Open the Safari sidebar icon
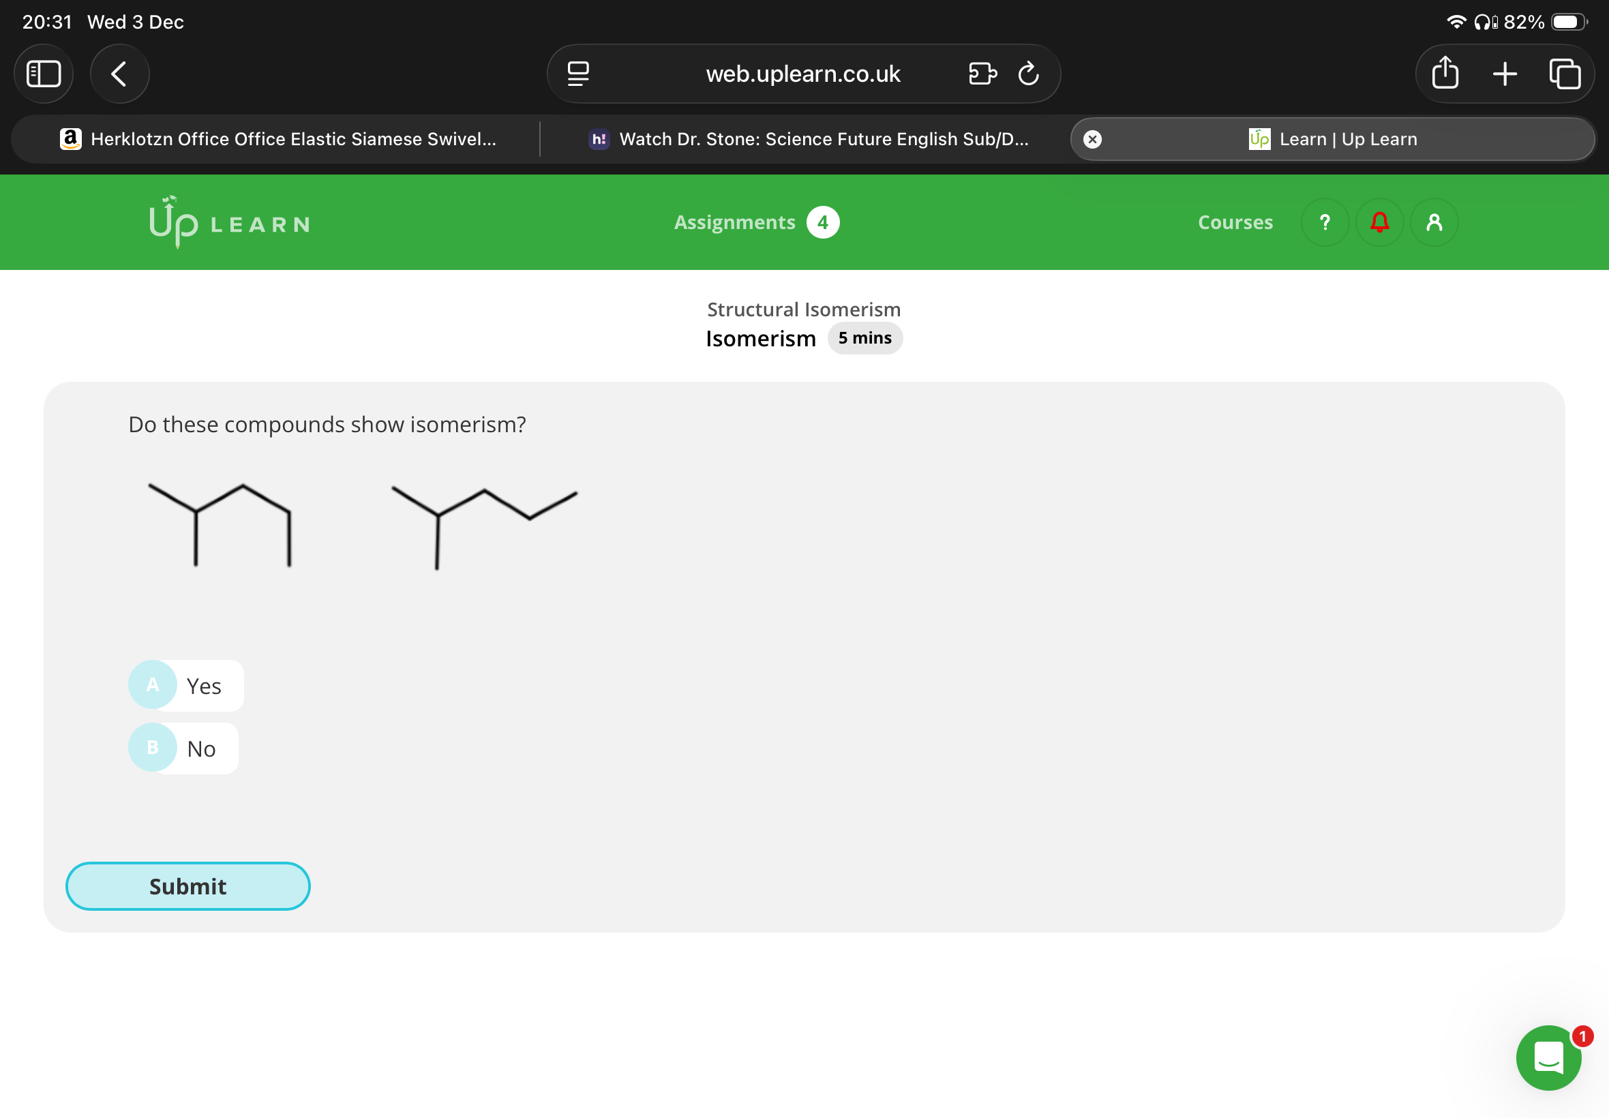This screenshot has height=1118, width=1609. click(44, 73)
